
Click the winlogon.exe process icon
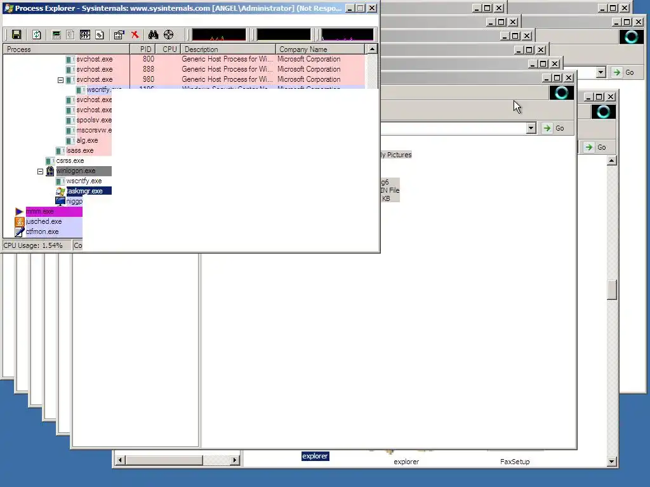(x=50, y=171)
